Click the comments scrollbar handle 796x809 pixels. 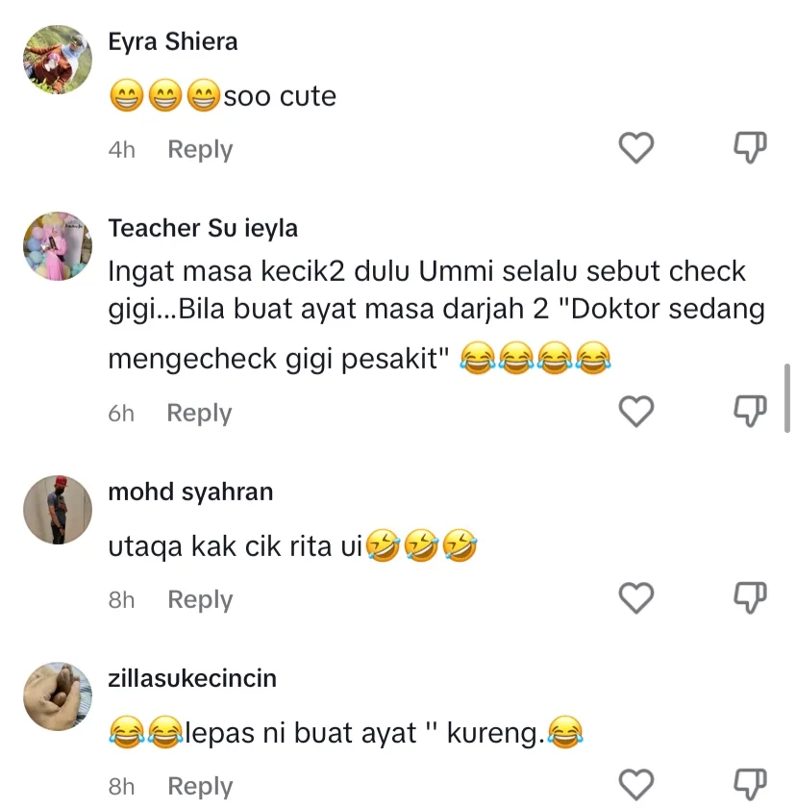point(786,398)
